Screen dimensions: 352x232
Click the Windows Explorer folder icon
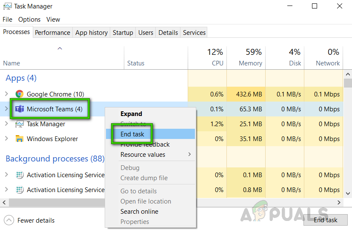click(19, 139)
